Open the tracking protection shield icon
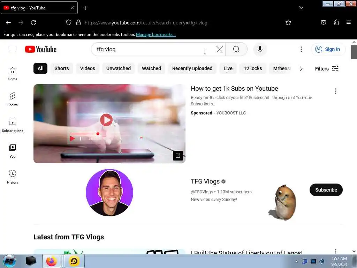The image size is (357, 268). pos(69,23)
